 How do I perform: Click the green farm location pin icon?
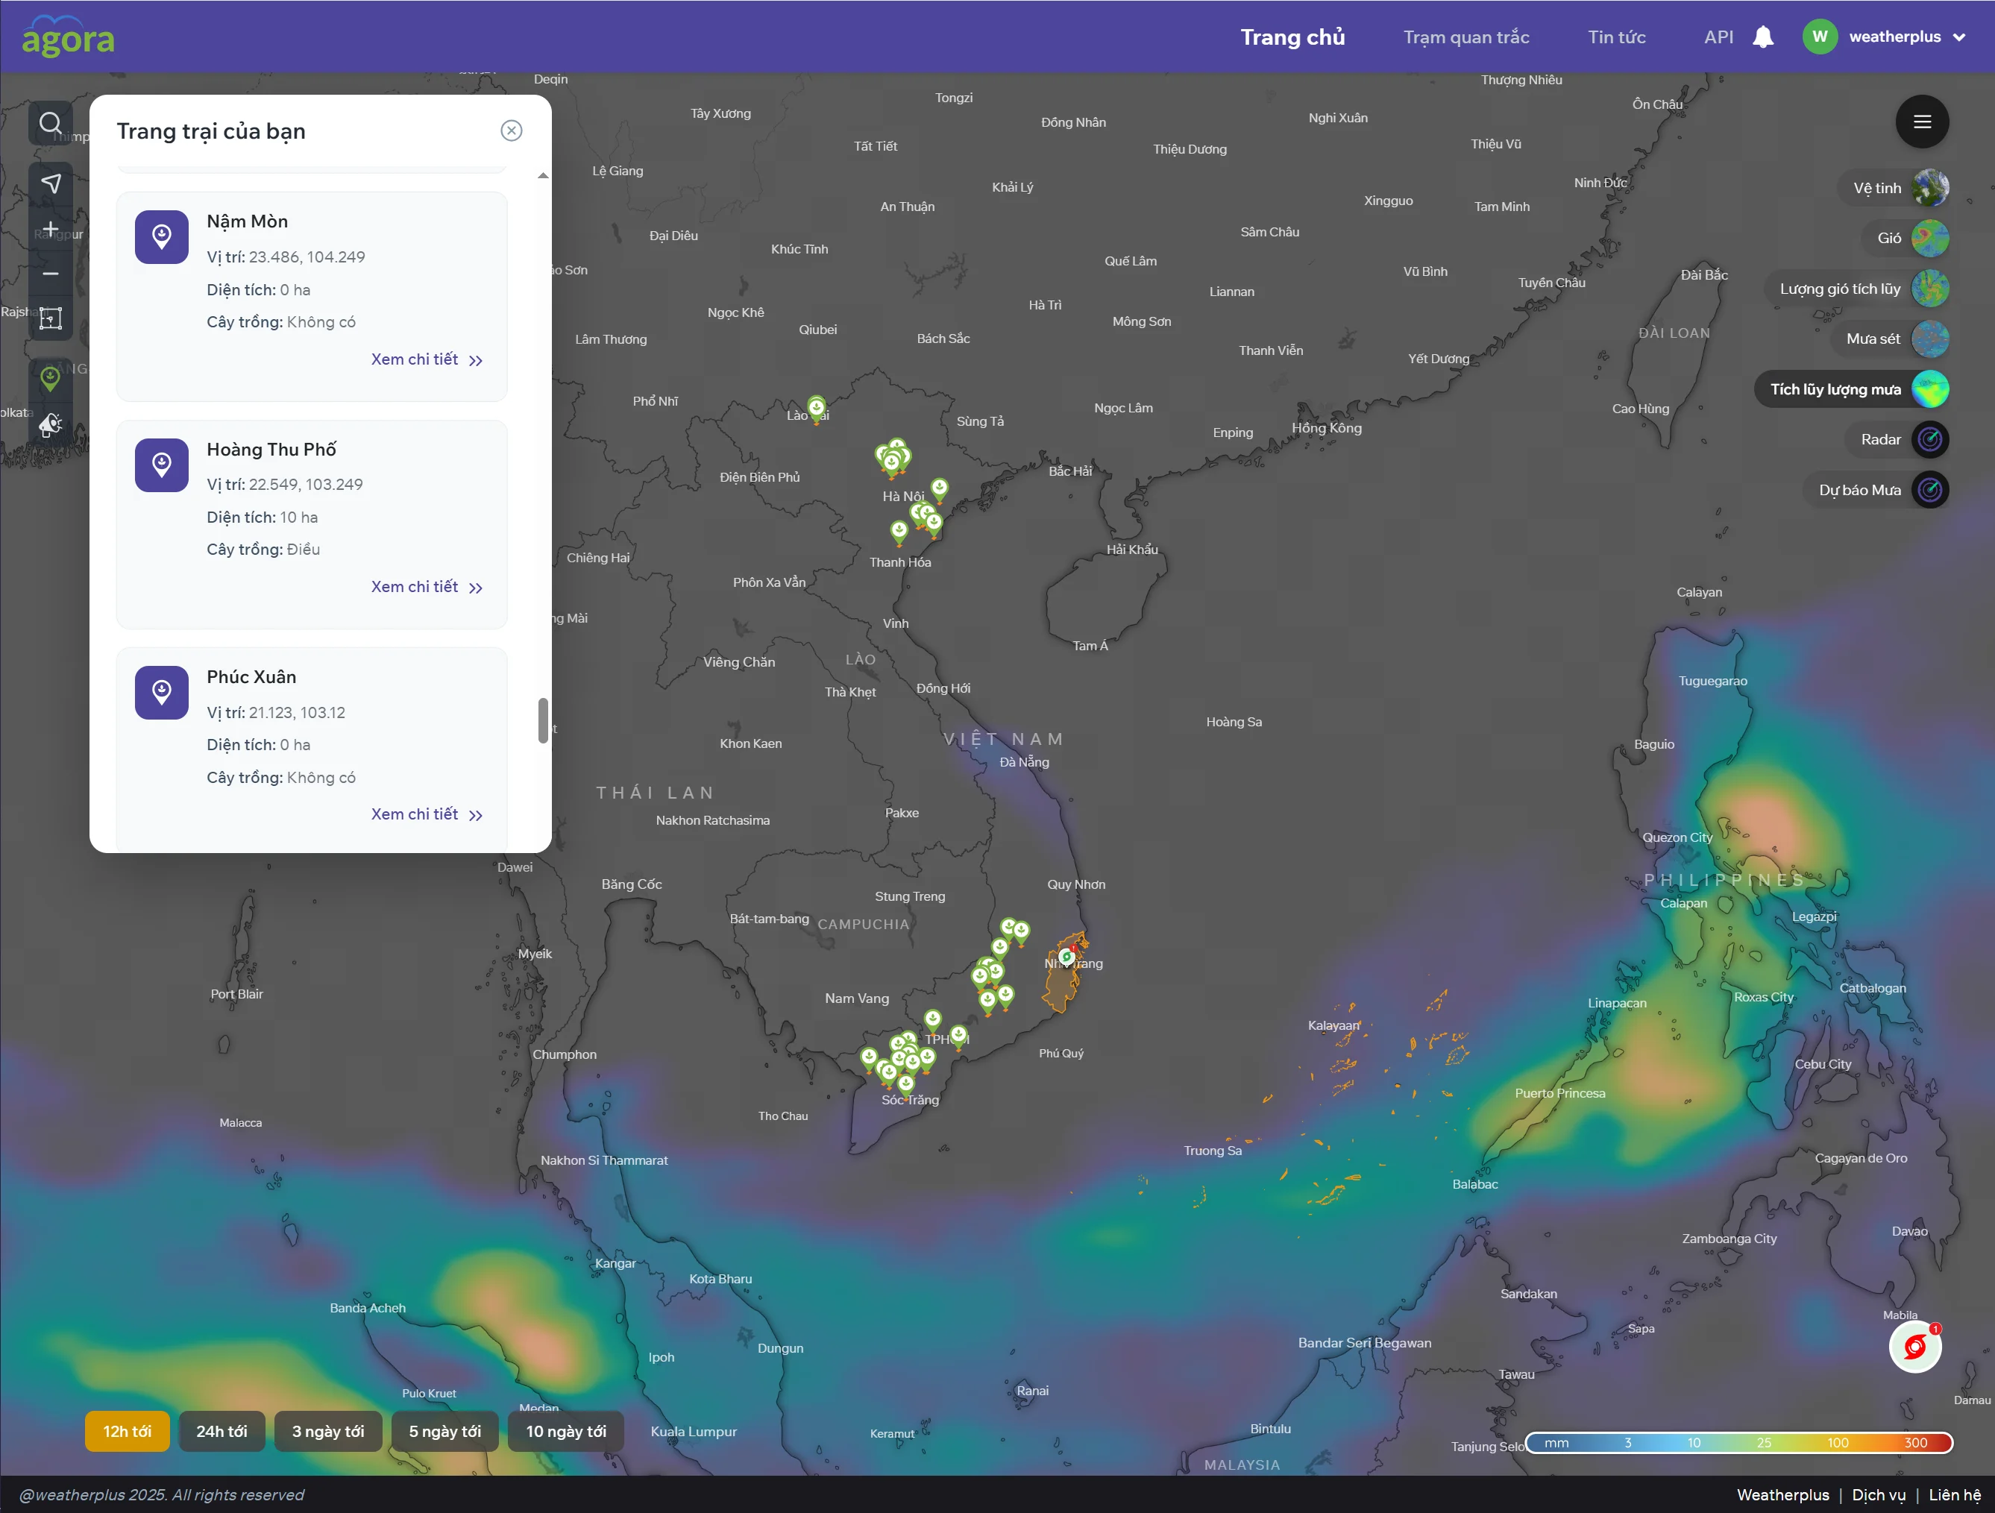tap(51, 378)
